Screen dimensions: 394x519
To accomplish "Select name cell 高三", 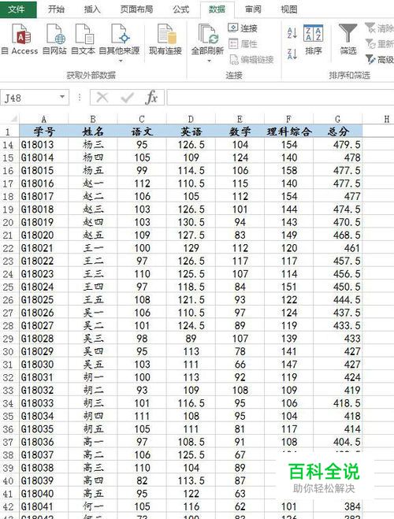I will (93, 468).
